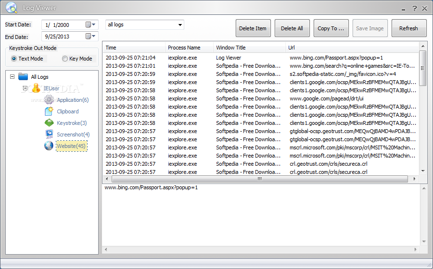Viewport: 433px width, 269px height.
Task: Select Website(45) tree item
Action: pyautogui.click(x=72, y=146)
